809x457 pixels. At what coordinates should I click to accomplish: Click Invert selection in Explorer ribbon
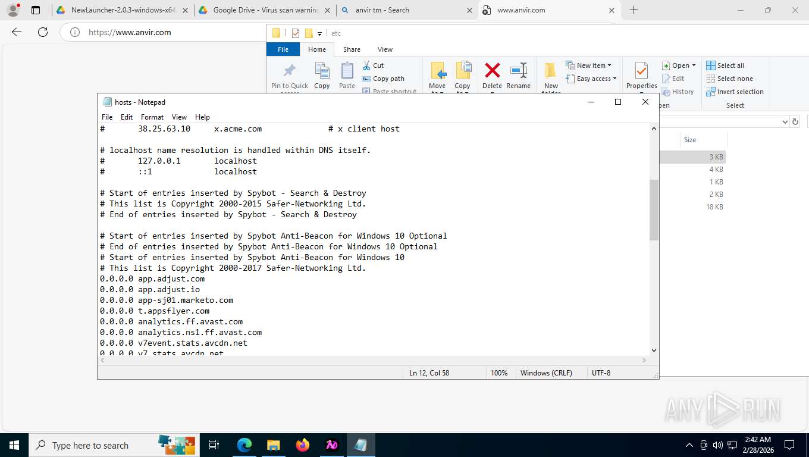(x=735, y=92)
